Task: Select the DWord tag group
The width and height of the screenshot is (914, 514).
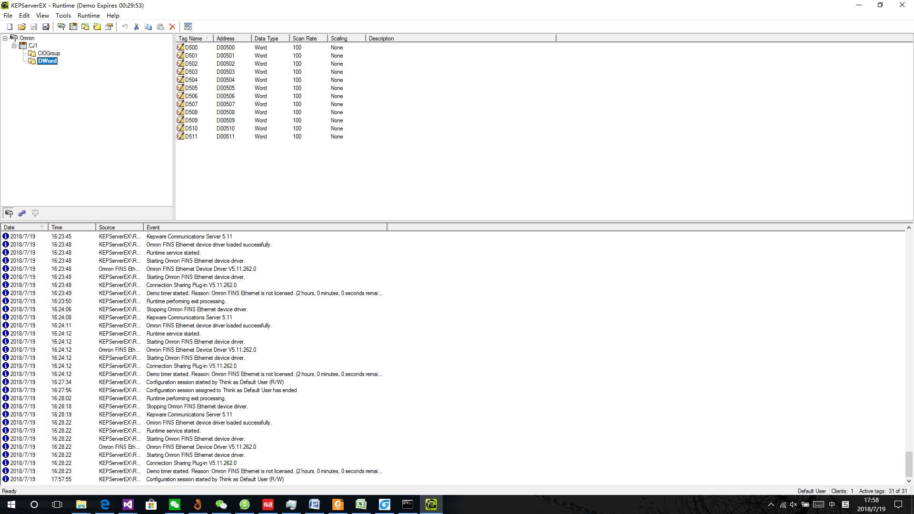Action: pyautogui.click(x=47, y=61)
